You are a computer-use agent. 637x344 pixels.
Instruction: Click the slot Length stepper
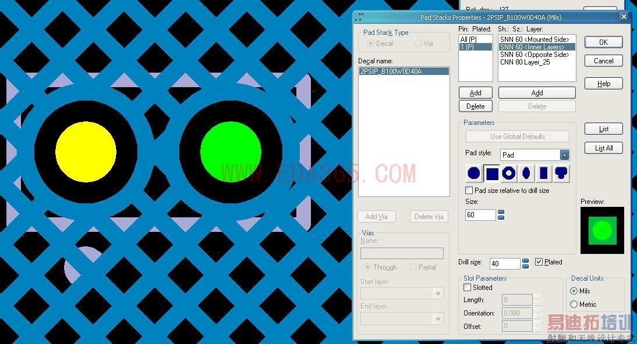[x=538, y=300]
